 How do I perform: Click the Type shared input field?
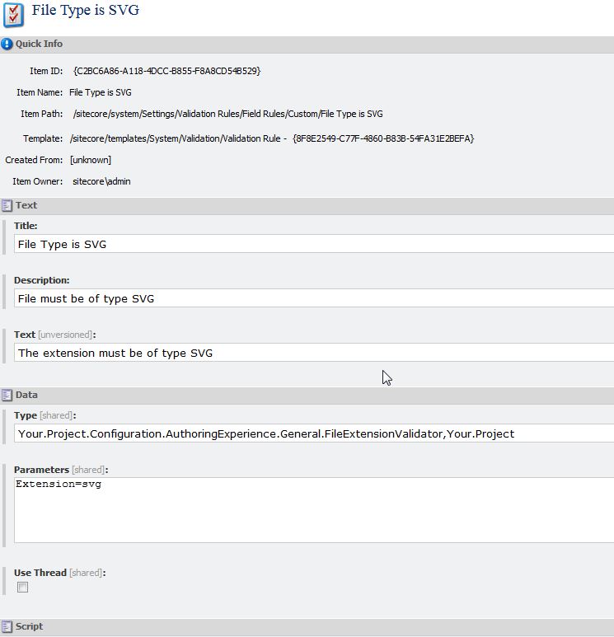coord(314,433)
